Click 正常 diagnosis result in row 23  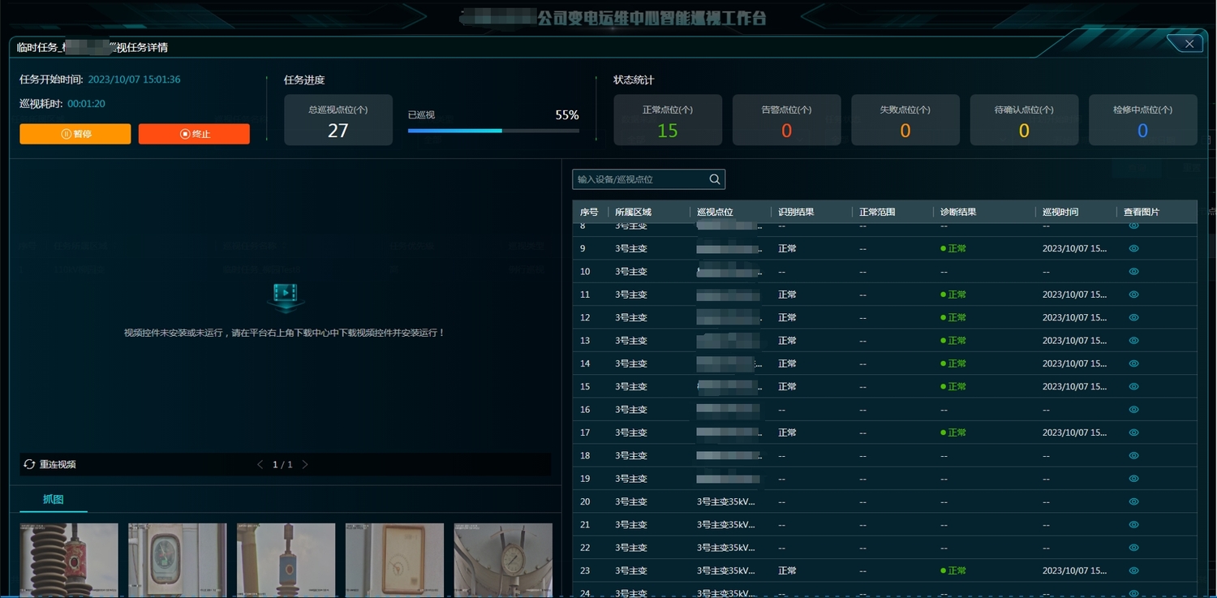pos(953,570)
